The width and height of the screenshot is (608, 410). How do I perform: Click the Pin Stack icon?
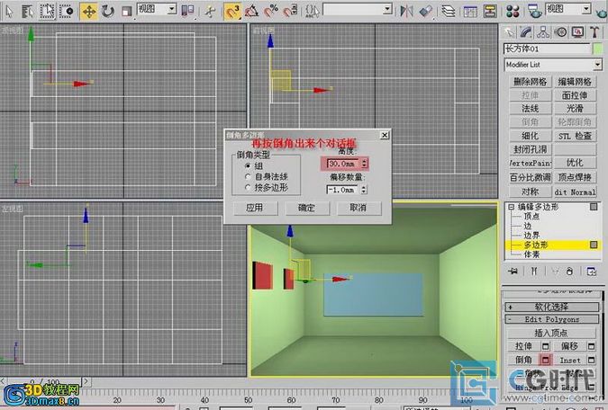[513, 272]
